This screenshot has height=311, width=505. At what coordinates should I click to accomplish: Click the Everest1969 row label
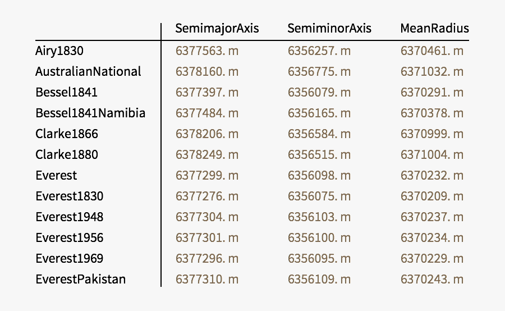point(69,258)
